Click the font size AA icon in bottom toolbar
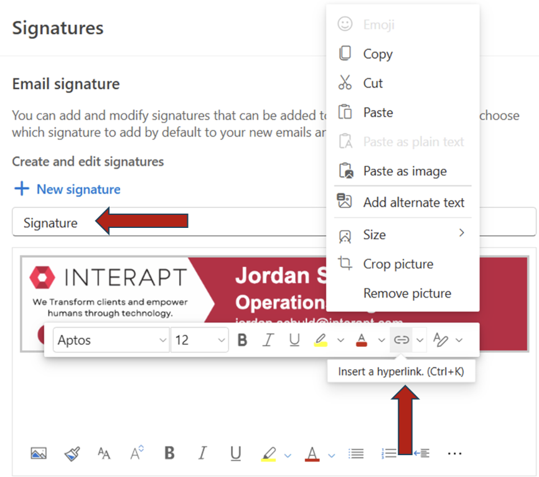The image size is (539, 477). [104, 453]
